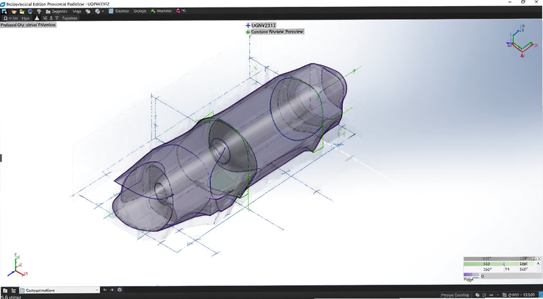Click the orange icon next to the app icon
The image size is (543, 299).
[x=14, y=11]
